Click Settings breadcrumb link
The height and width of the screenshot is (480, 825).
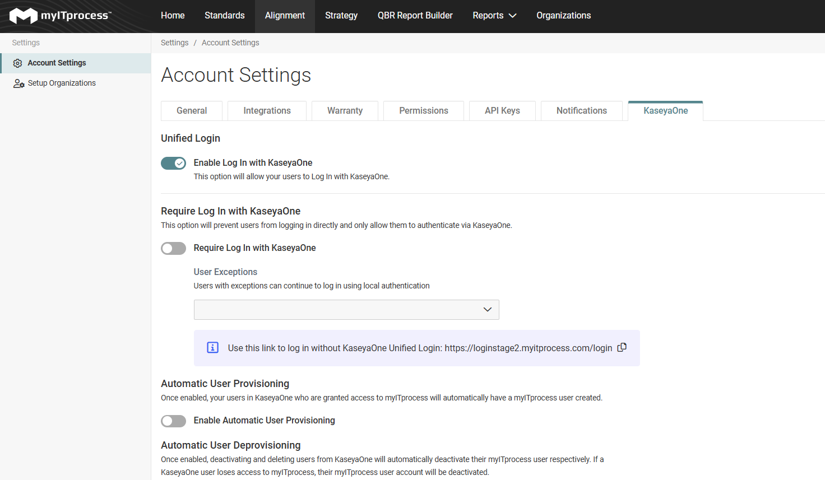[175, 43]
